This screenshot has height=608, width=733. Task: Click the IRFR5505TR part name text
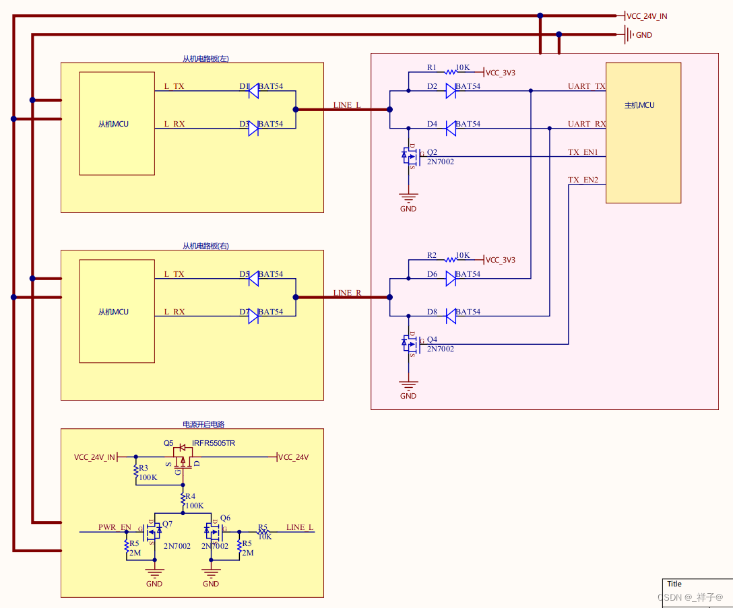click(213, 443)
